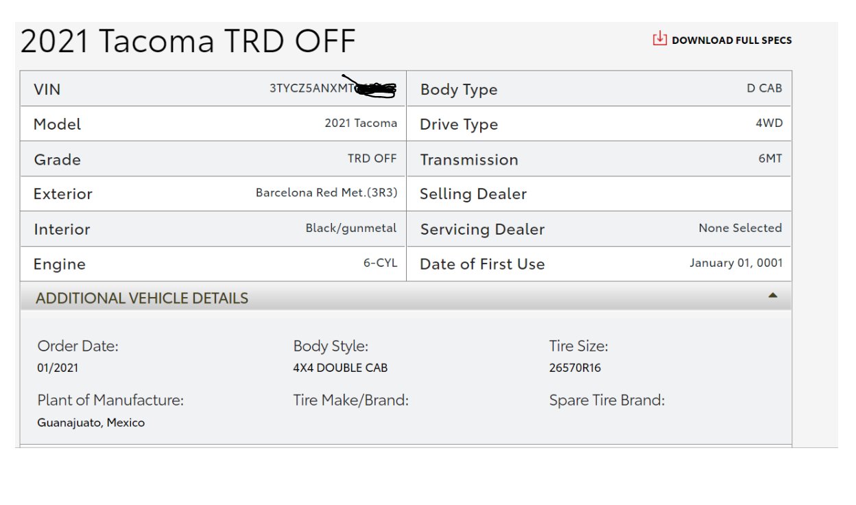Click the 6MT transmission value
The width and height of the screenshot is (856, 505).
pos(770,158)
